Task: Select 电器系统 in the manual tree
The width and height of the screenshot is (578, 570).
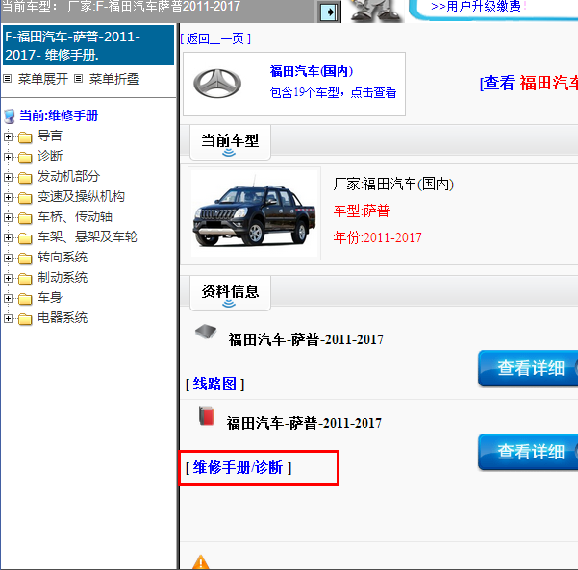Action: (x=63, y=317)
